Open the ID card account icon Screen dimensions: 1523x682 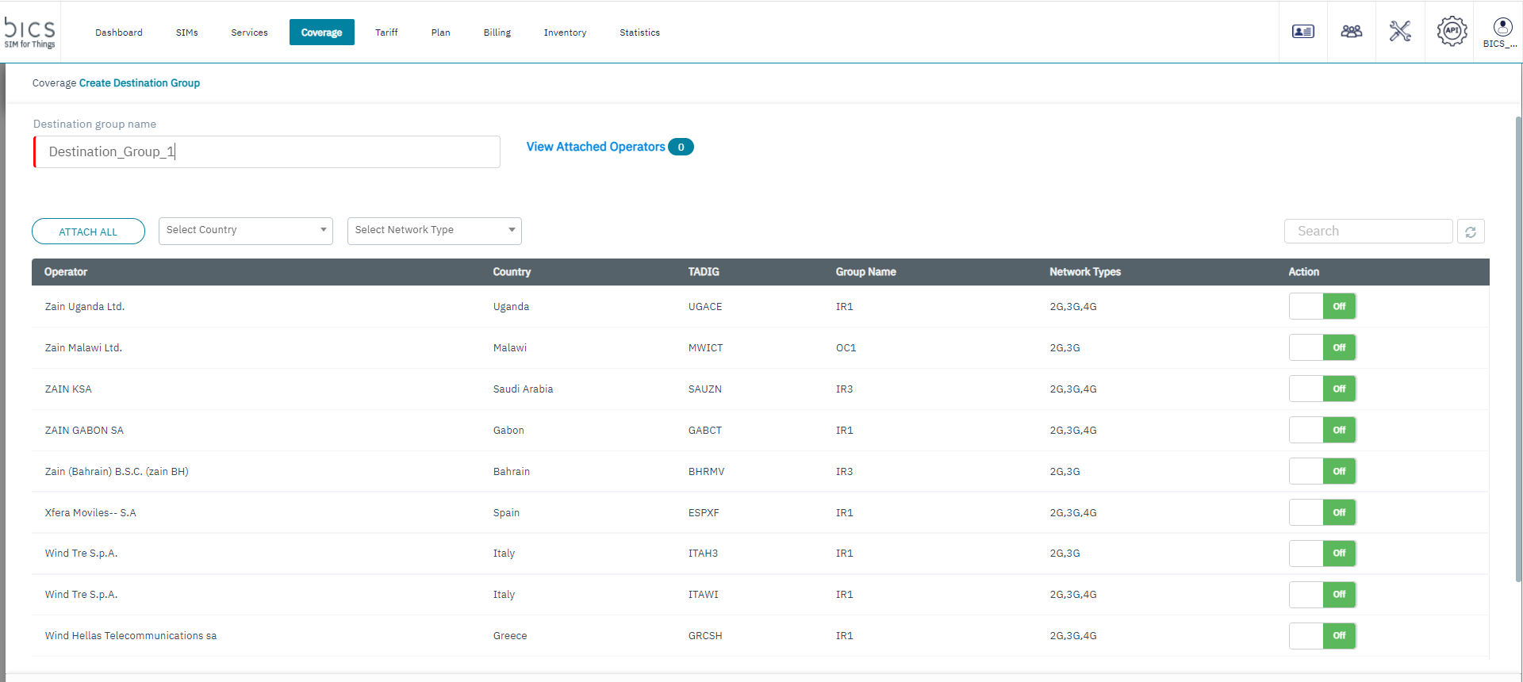[1302, 32]
